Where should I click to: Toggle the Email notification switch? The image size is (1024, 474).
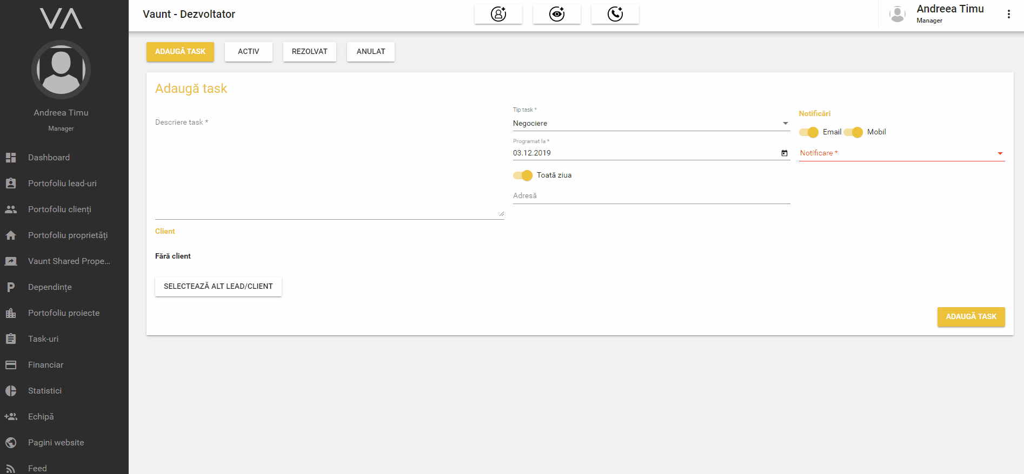(809, 132)
